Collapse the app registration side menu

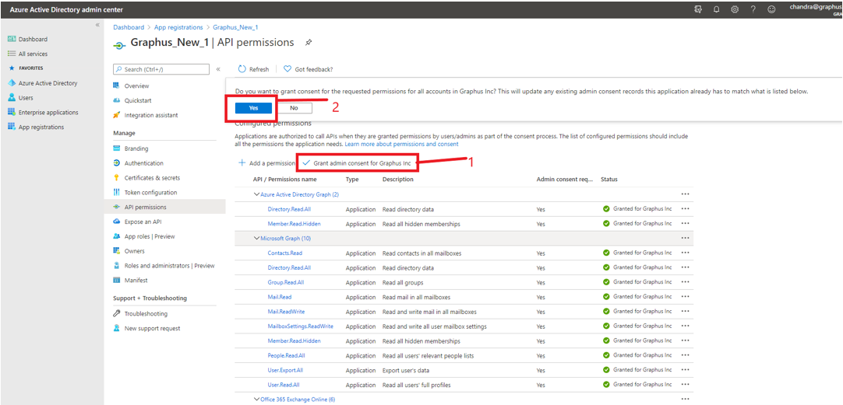[218, 69]
